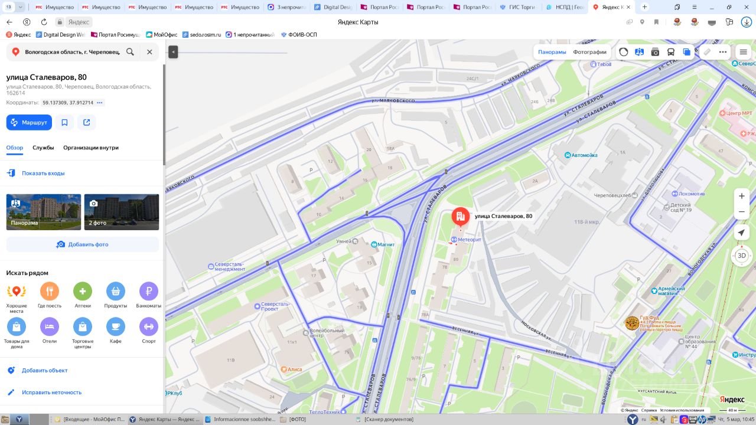Toggle the traffic layer circle icon
The image size is (756, 425).
pos(624,52)
